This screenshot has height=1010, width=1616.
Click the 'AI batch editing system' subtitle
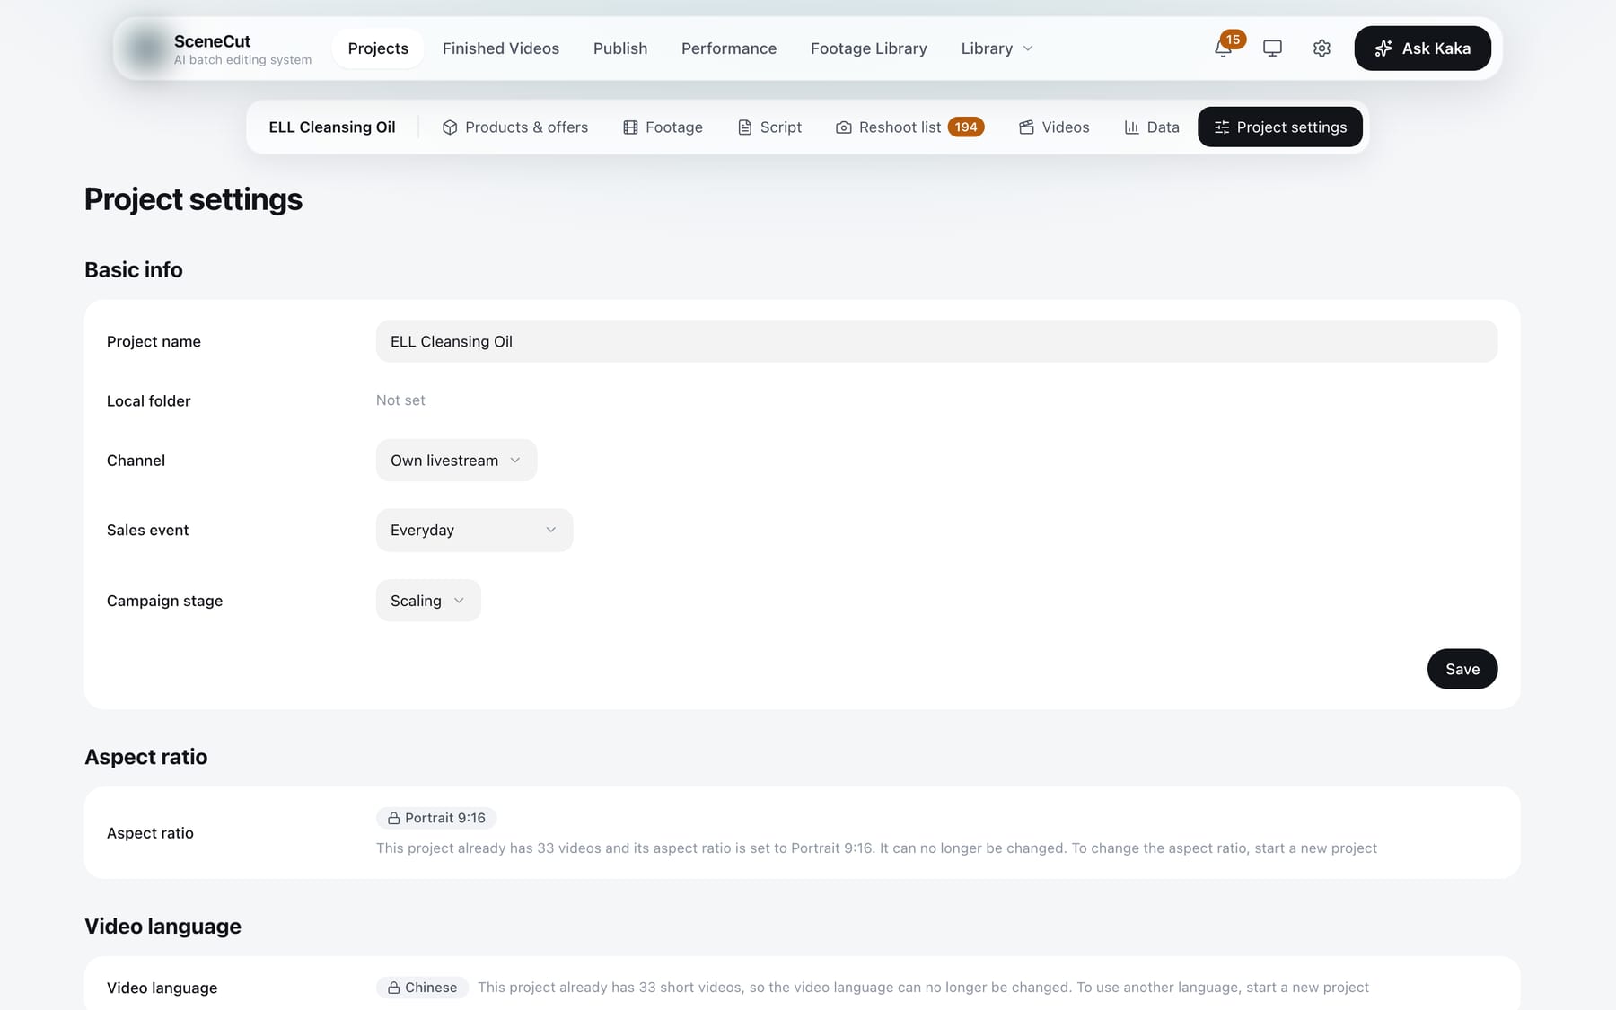pos(242,60)
